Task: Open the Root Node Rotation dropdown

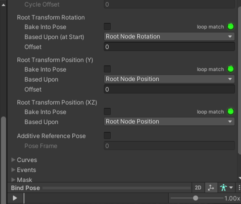Action: [x=169, y=36]
